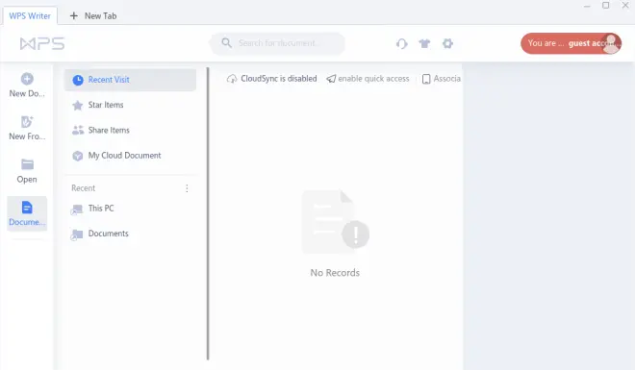This screenshot has width=635, height=370.
Task: Click the quick access paper plane icon
Action: 331,79
